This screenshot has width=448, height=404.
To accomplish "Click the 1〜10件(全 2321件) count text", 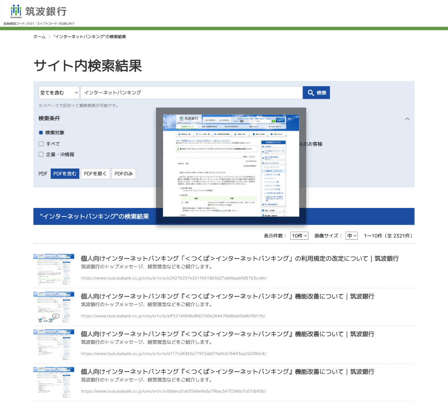I will tap(389, 236).
